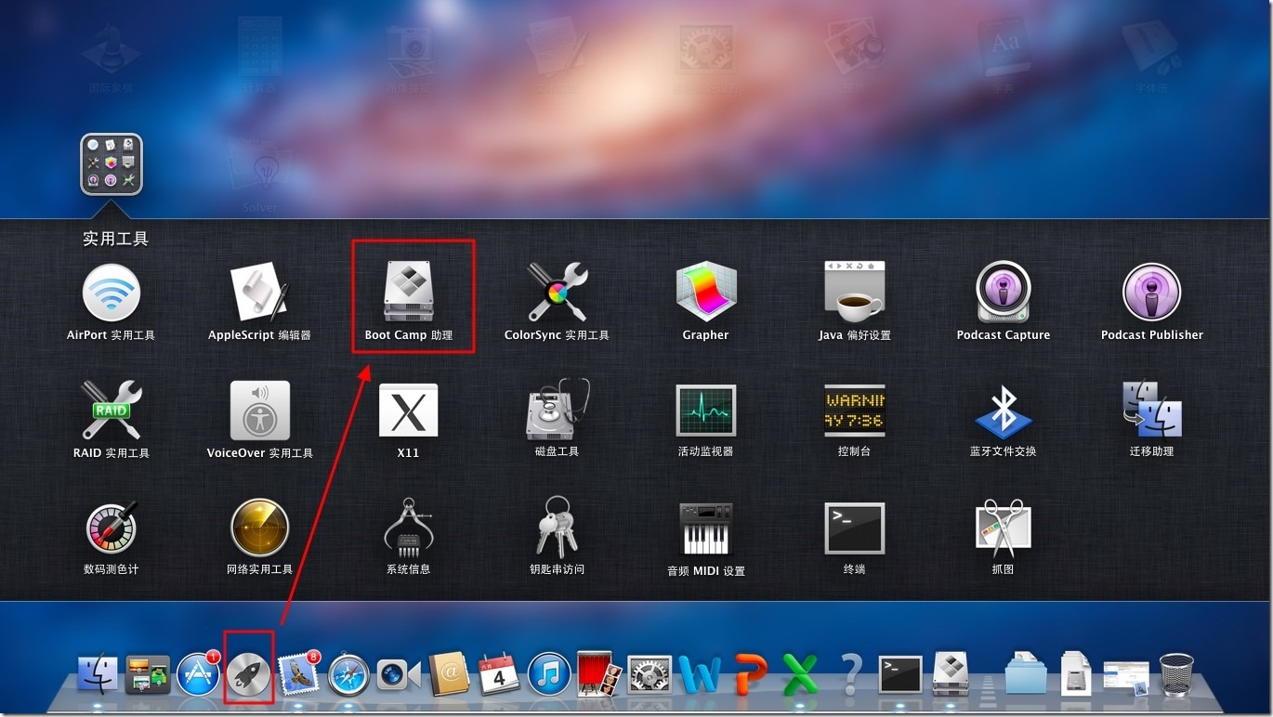Expand the blue folder stack in Dock
This screenshot has width=1273, height=717.
(1026, 673)
